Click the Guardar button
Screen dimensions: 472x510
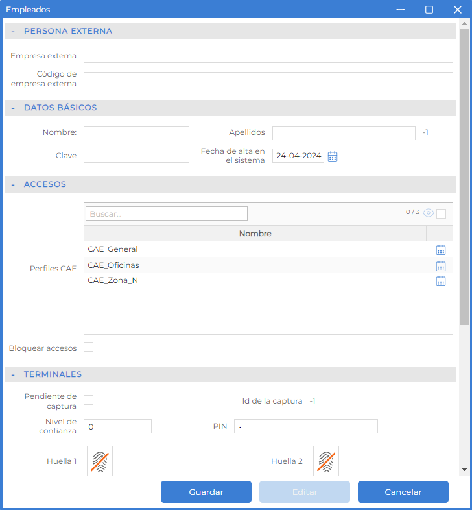tap(206, 492)
